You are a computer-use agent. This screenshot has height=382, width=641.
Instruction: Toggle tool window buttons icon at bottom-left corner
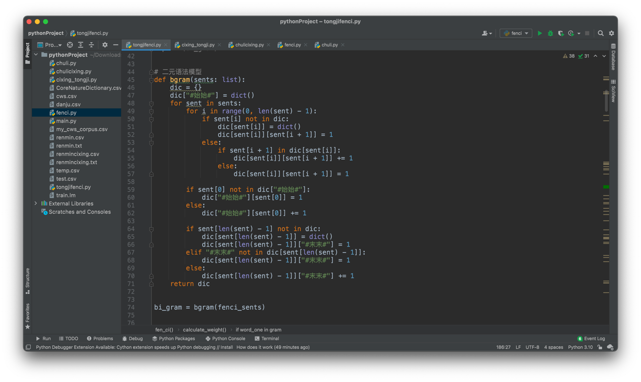28,347
